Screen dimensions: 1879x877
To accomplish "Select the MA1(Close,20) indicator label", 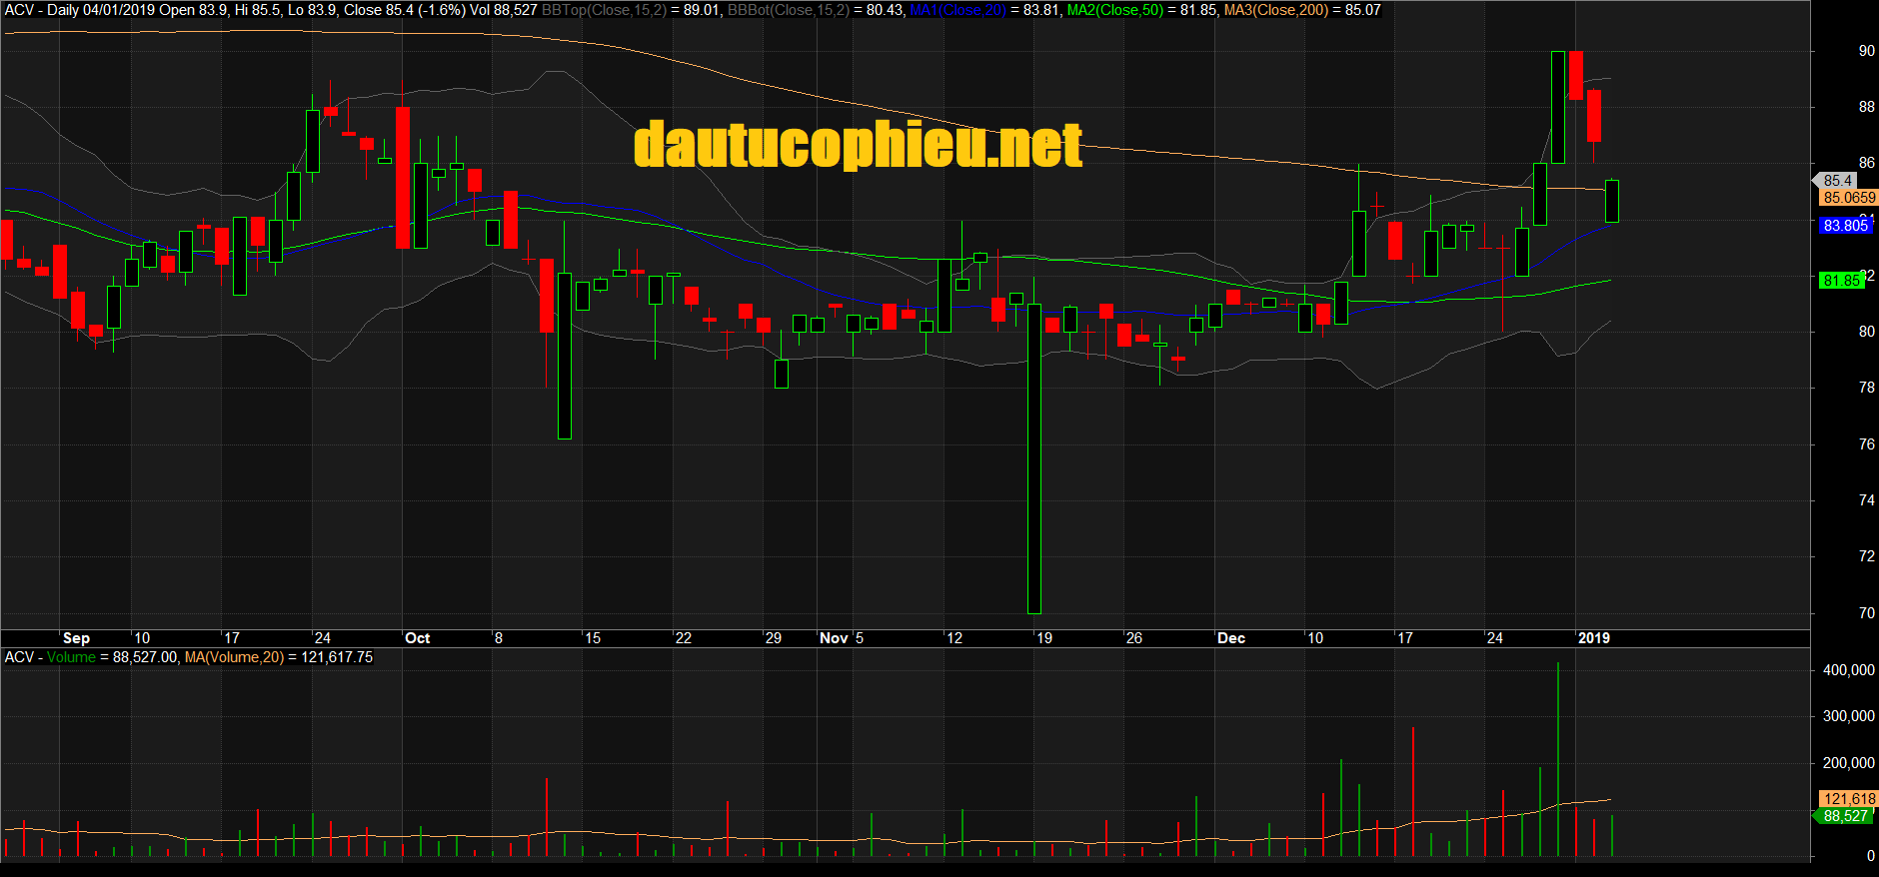I will (x=957, y=10).
